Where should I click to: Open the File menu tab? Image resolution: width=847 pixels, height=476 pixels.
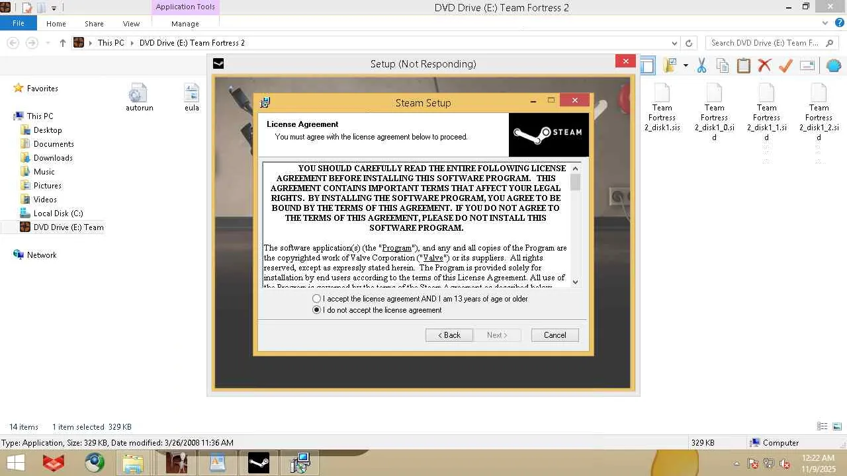click(x=19, y=23)
